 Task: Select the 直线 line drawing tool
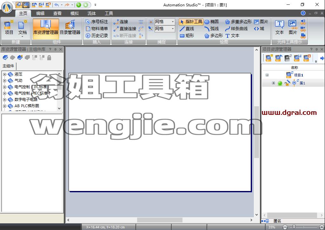tap(187, 29)
